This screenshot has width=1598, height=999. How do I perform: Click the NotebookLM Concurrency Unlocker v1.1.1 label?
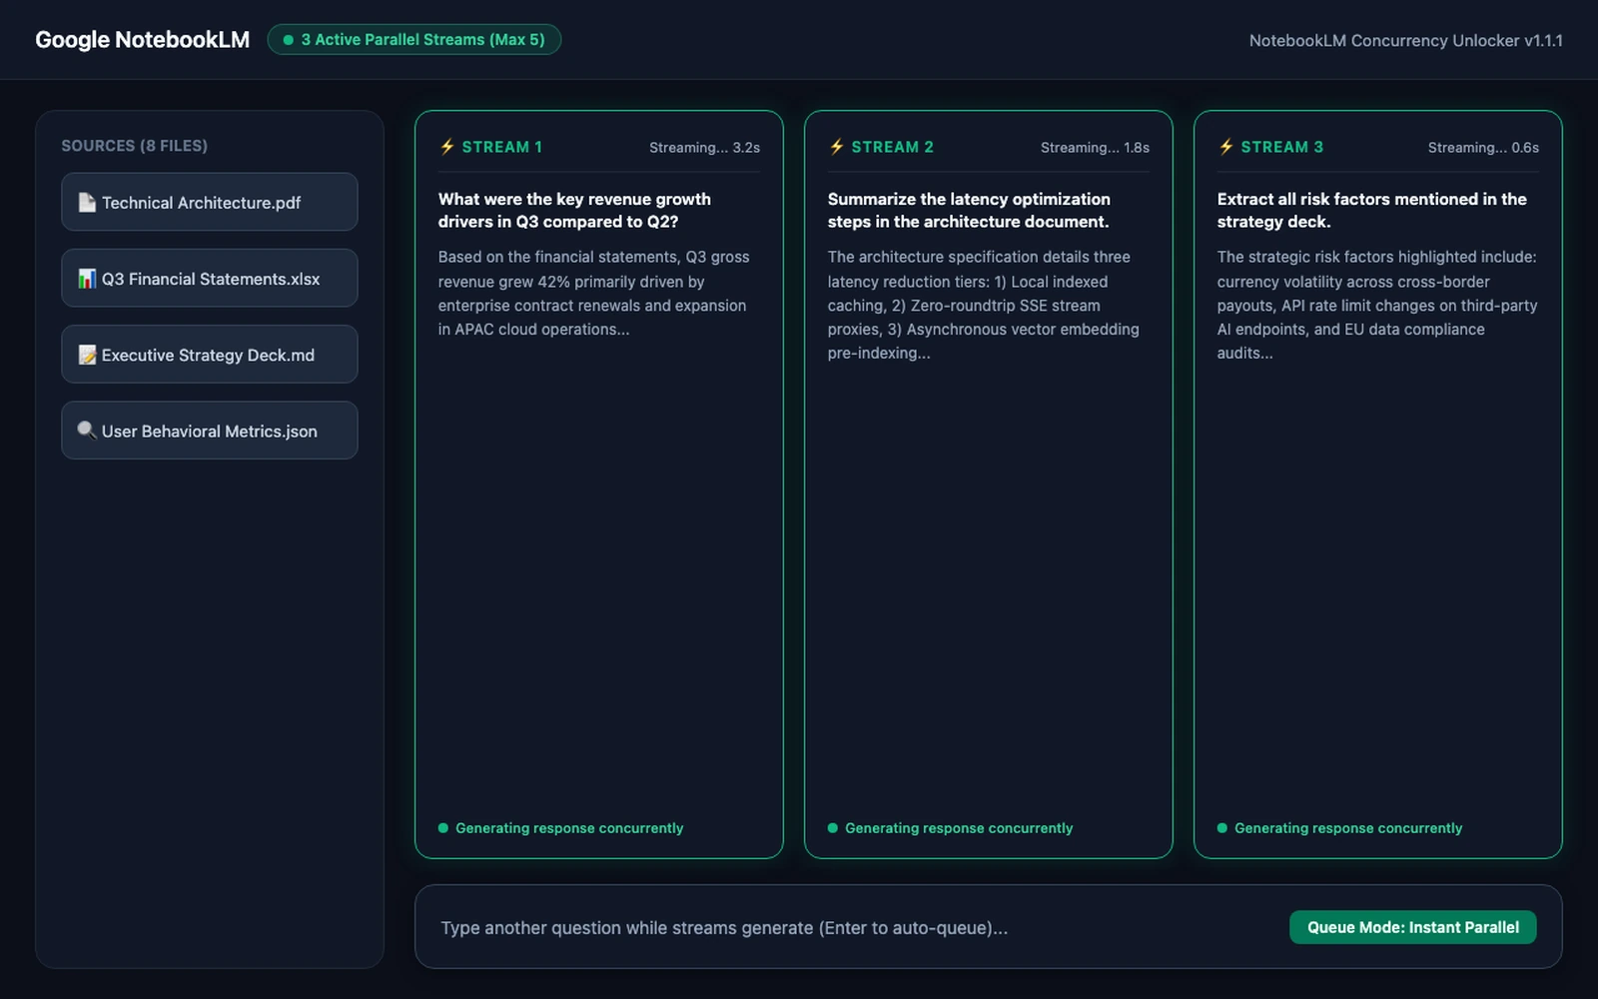tap(1406, 41)
